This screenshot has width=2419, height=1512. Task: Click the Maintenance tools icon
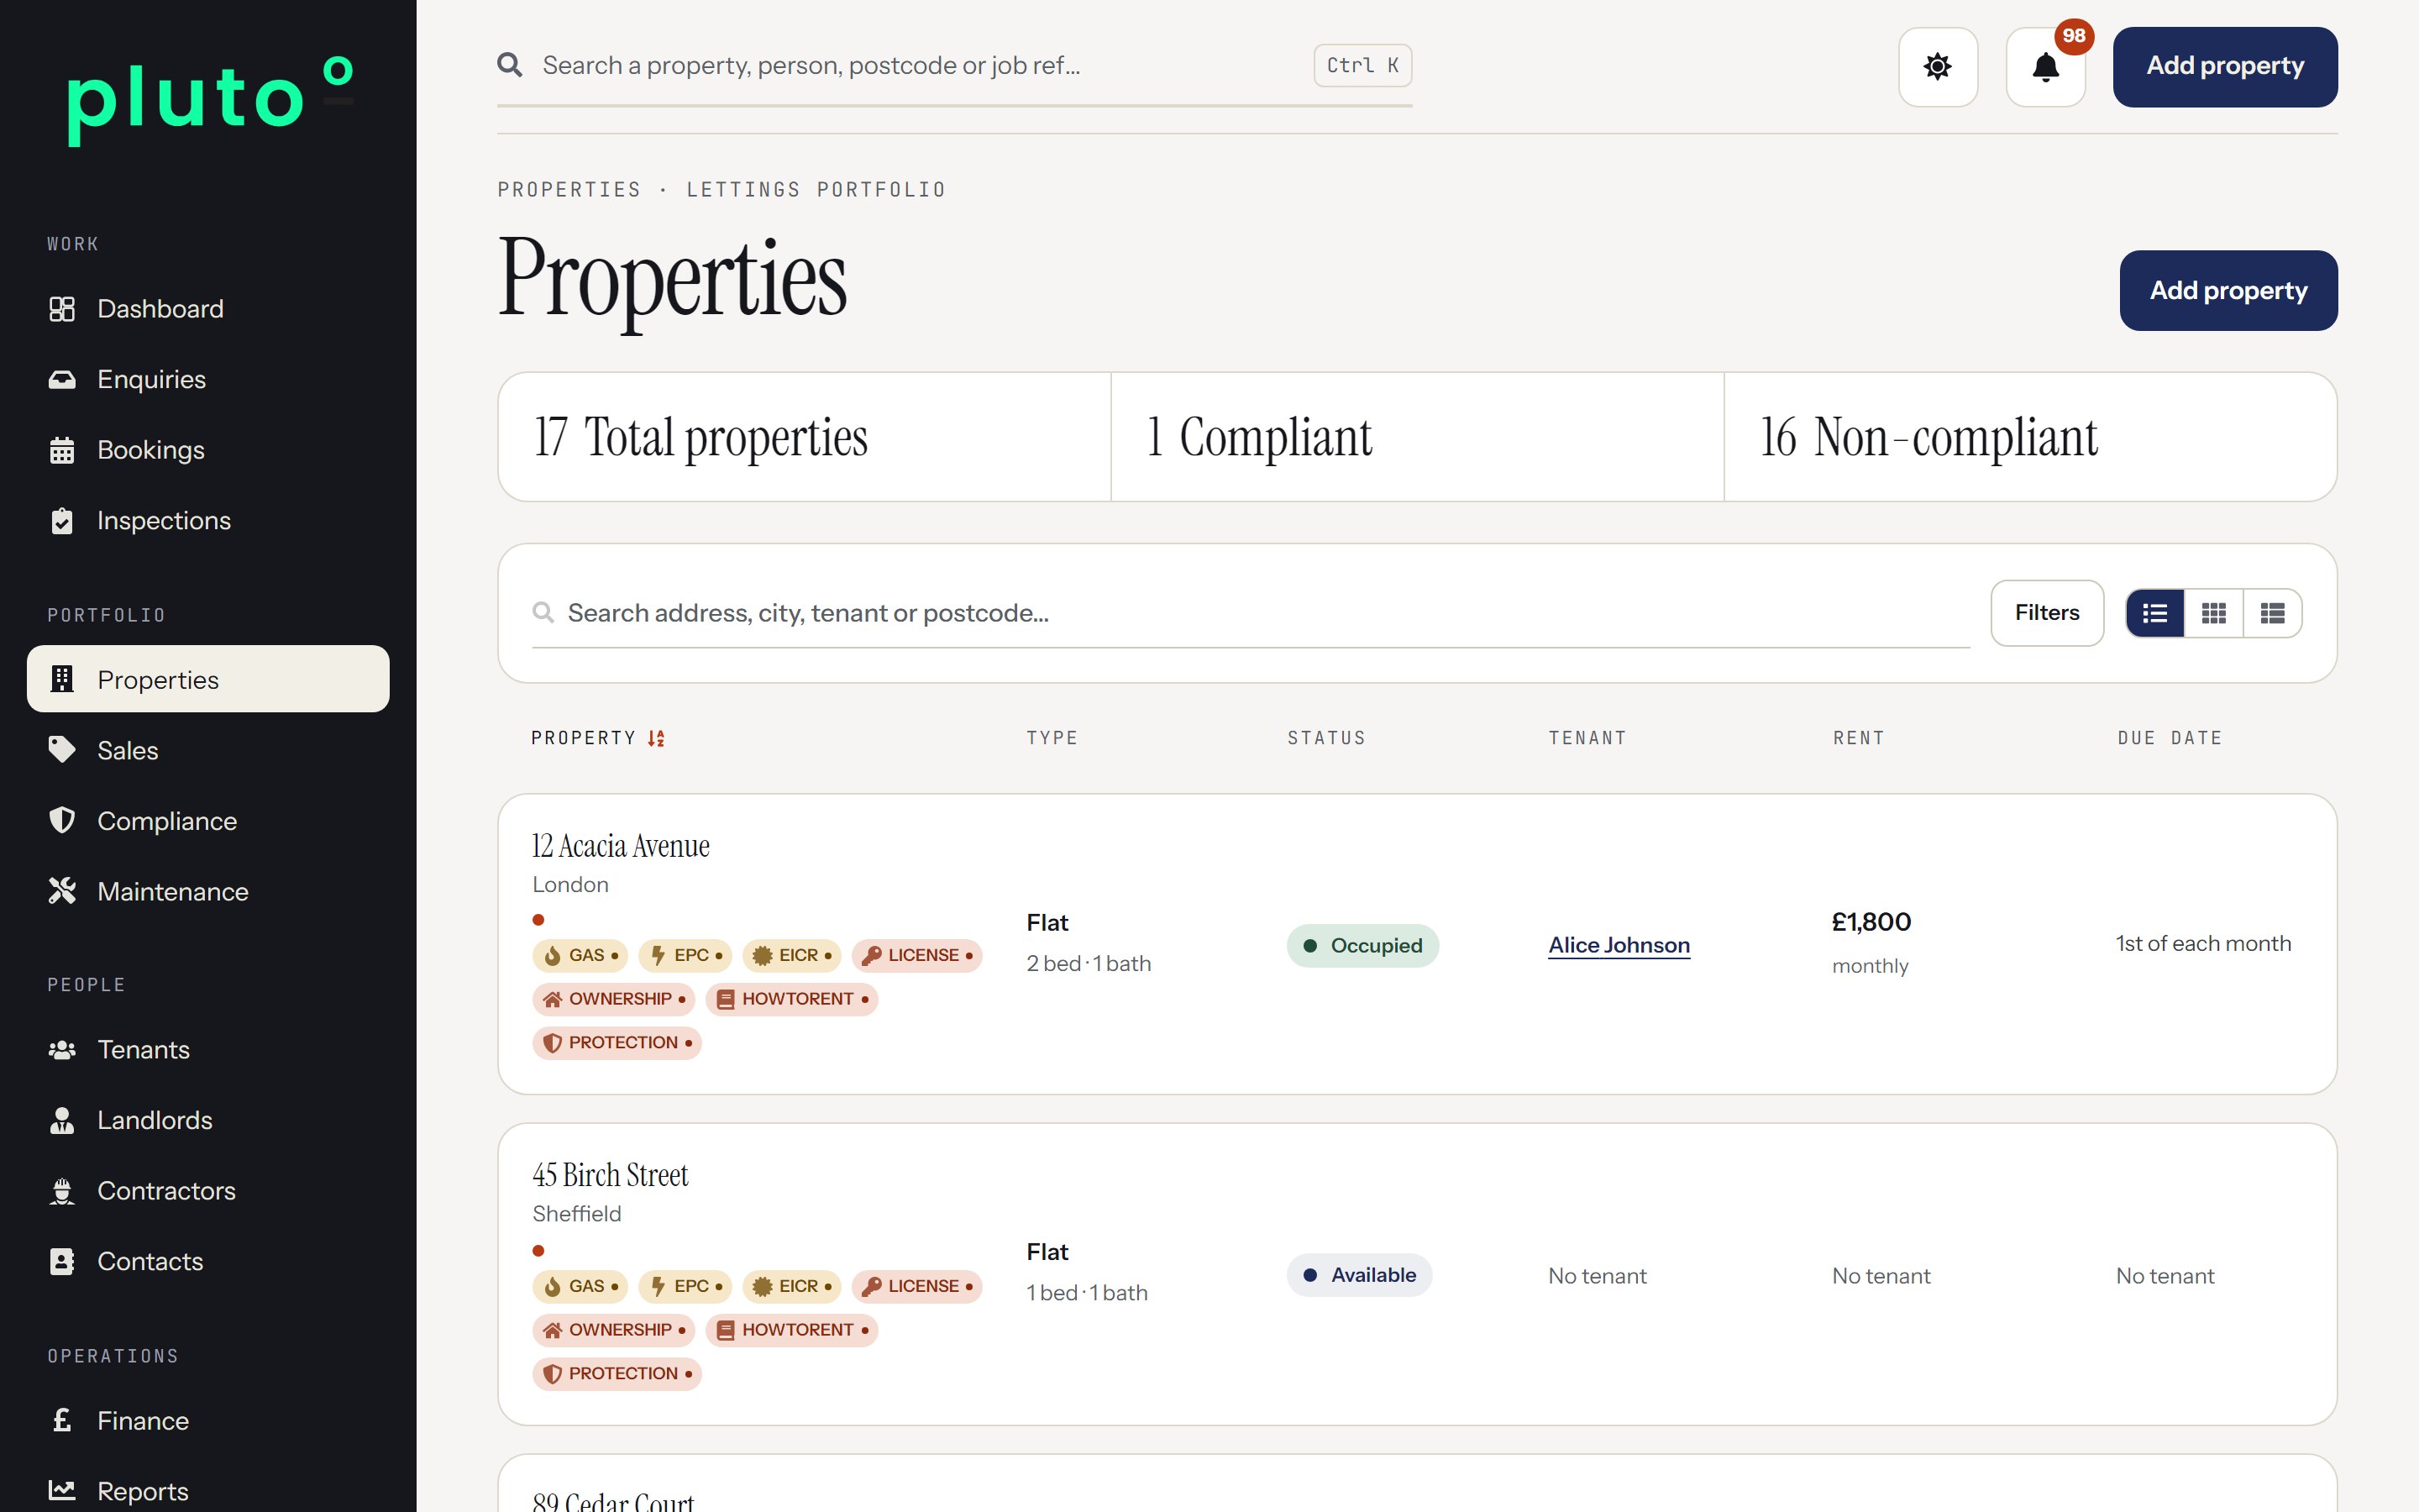pos(62,891)
